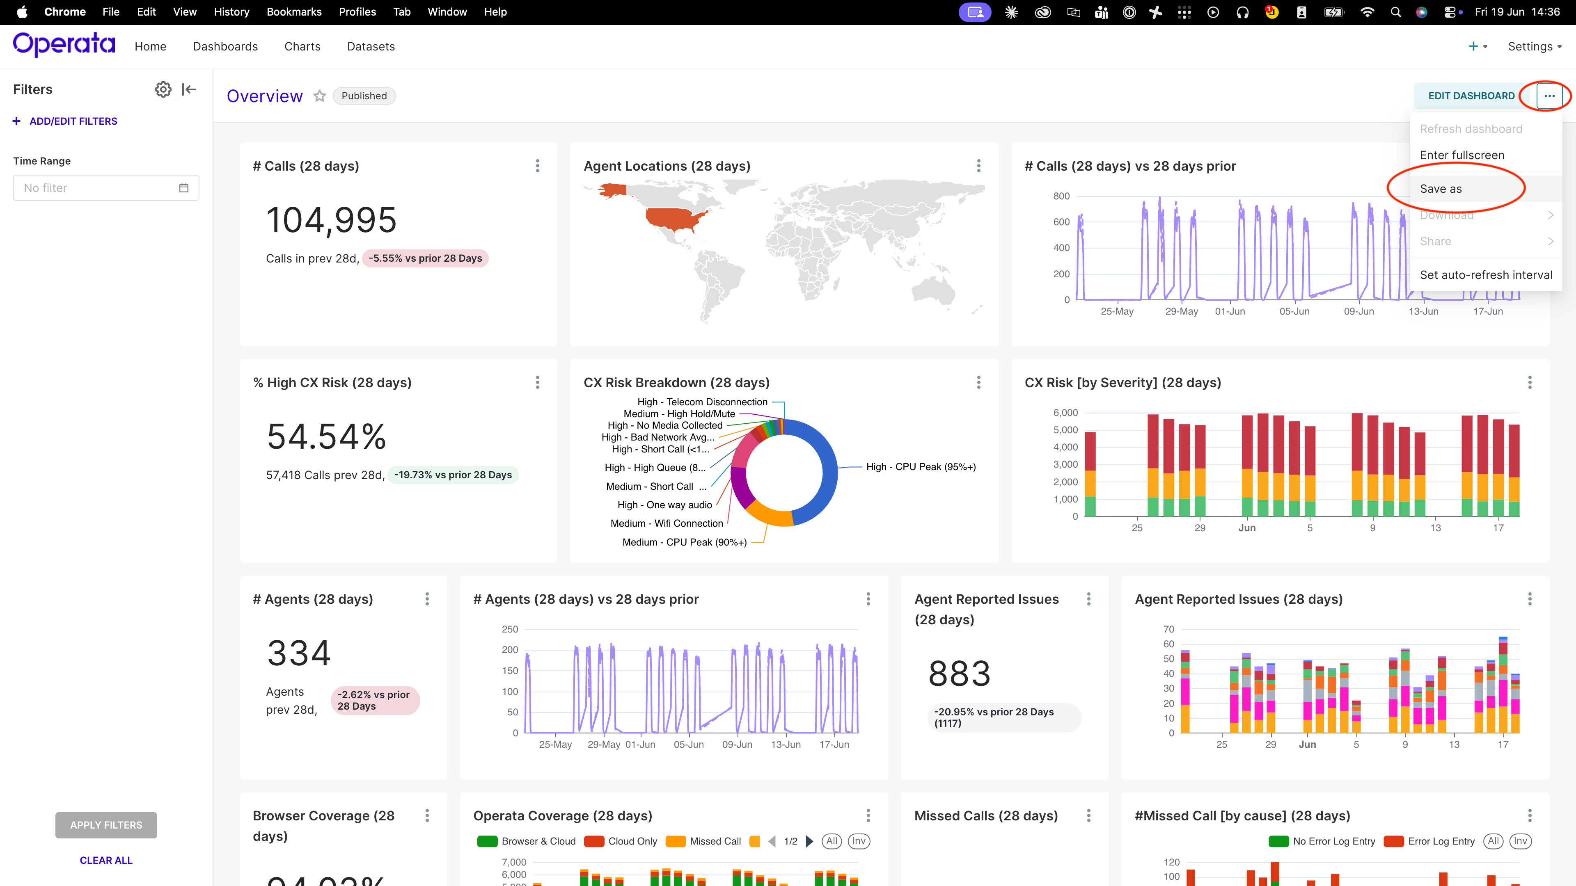Open options menu for CX Risk by Severity
This screenshot has height=886, width=1576.
coord(1530,382)
